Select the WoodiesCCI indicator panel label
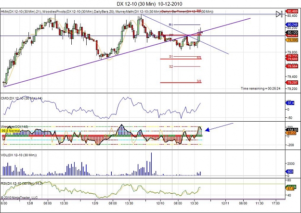This screenshot has height=213, width=301. 14,126
